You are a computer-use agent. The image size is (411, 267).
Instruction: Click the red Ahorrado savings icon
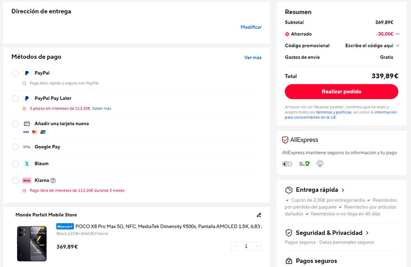coord(287,34)
